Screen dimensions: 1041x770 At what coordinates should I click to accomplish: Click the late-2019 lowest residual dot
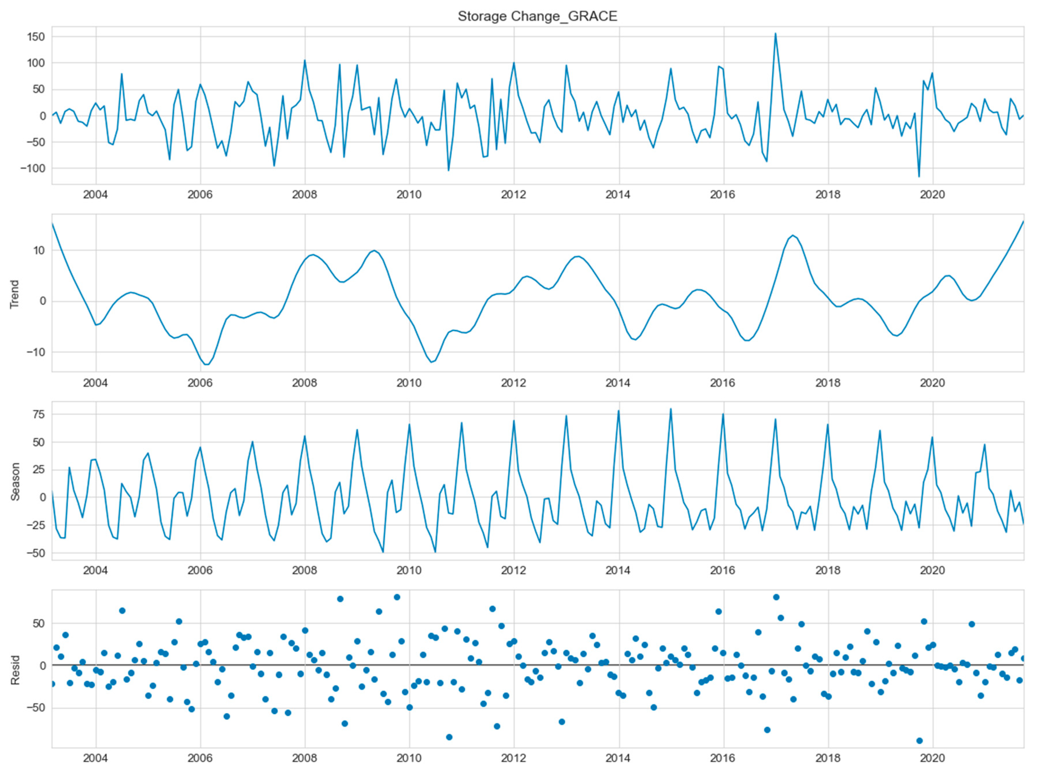[x=919, y=741]
